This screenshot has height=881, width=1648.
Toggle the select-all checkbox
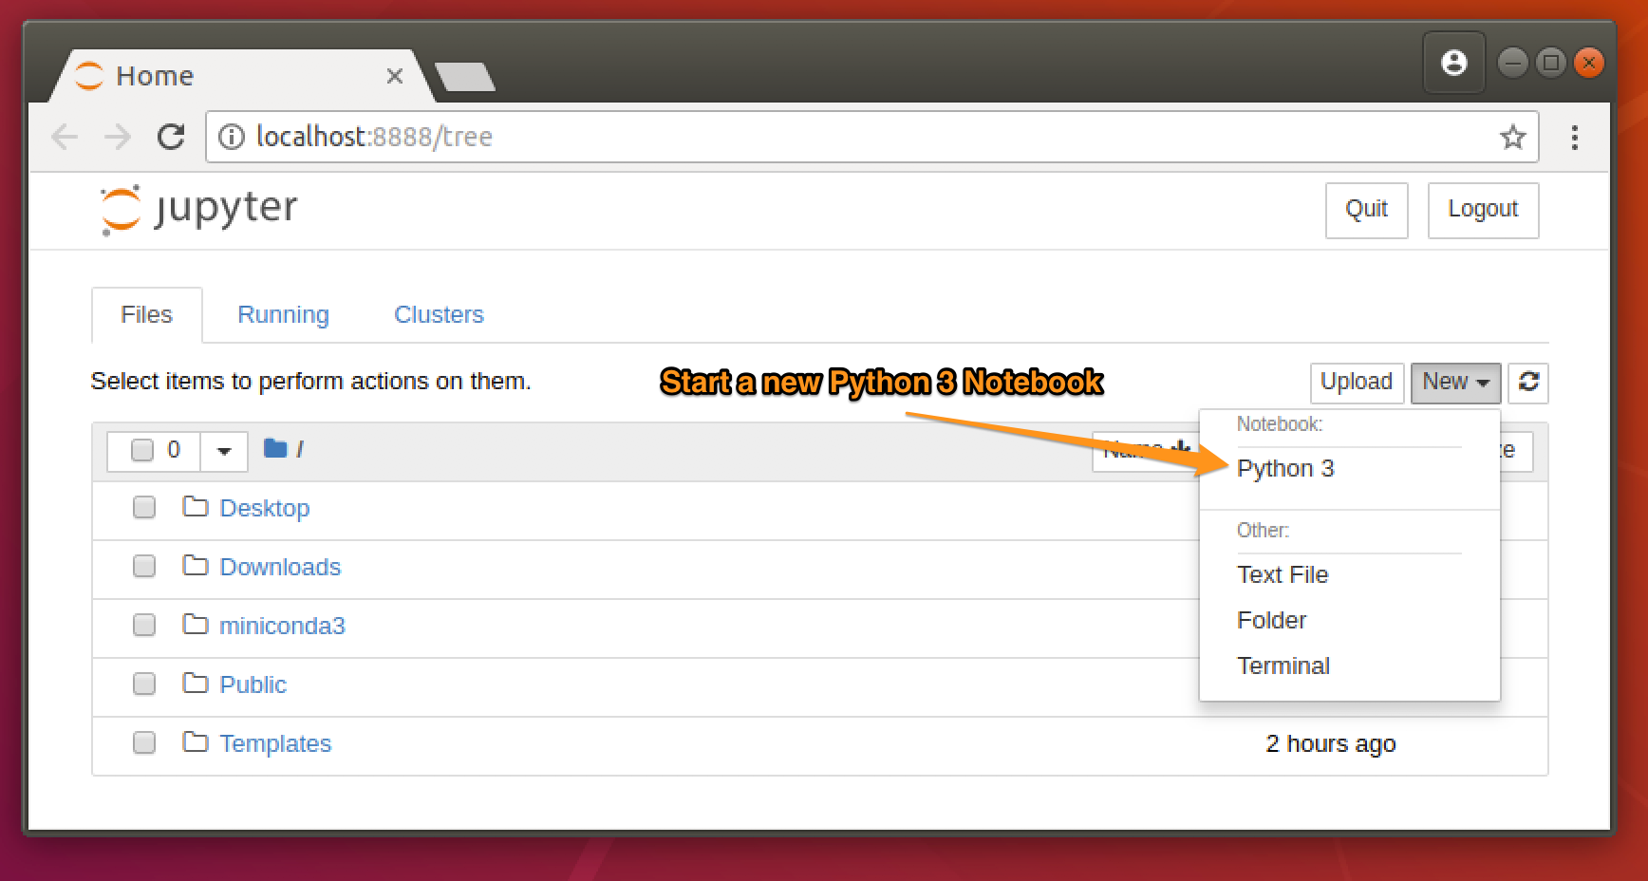142,450
